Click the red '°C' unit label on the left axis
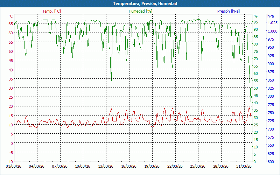280x175 pixels. pyautogui.click(x=10, y=16)
